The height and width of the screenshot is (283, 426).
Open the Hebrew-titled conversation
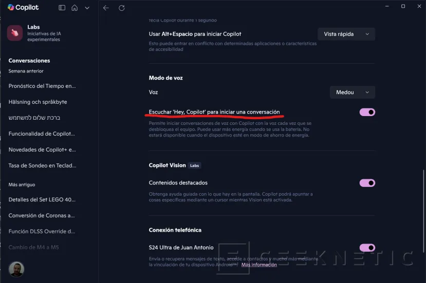34,118
